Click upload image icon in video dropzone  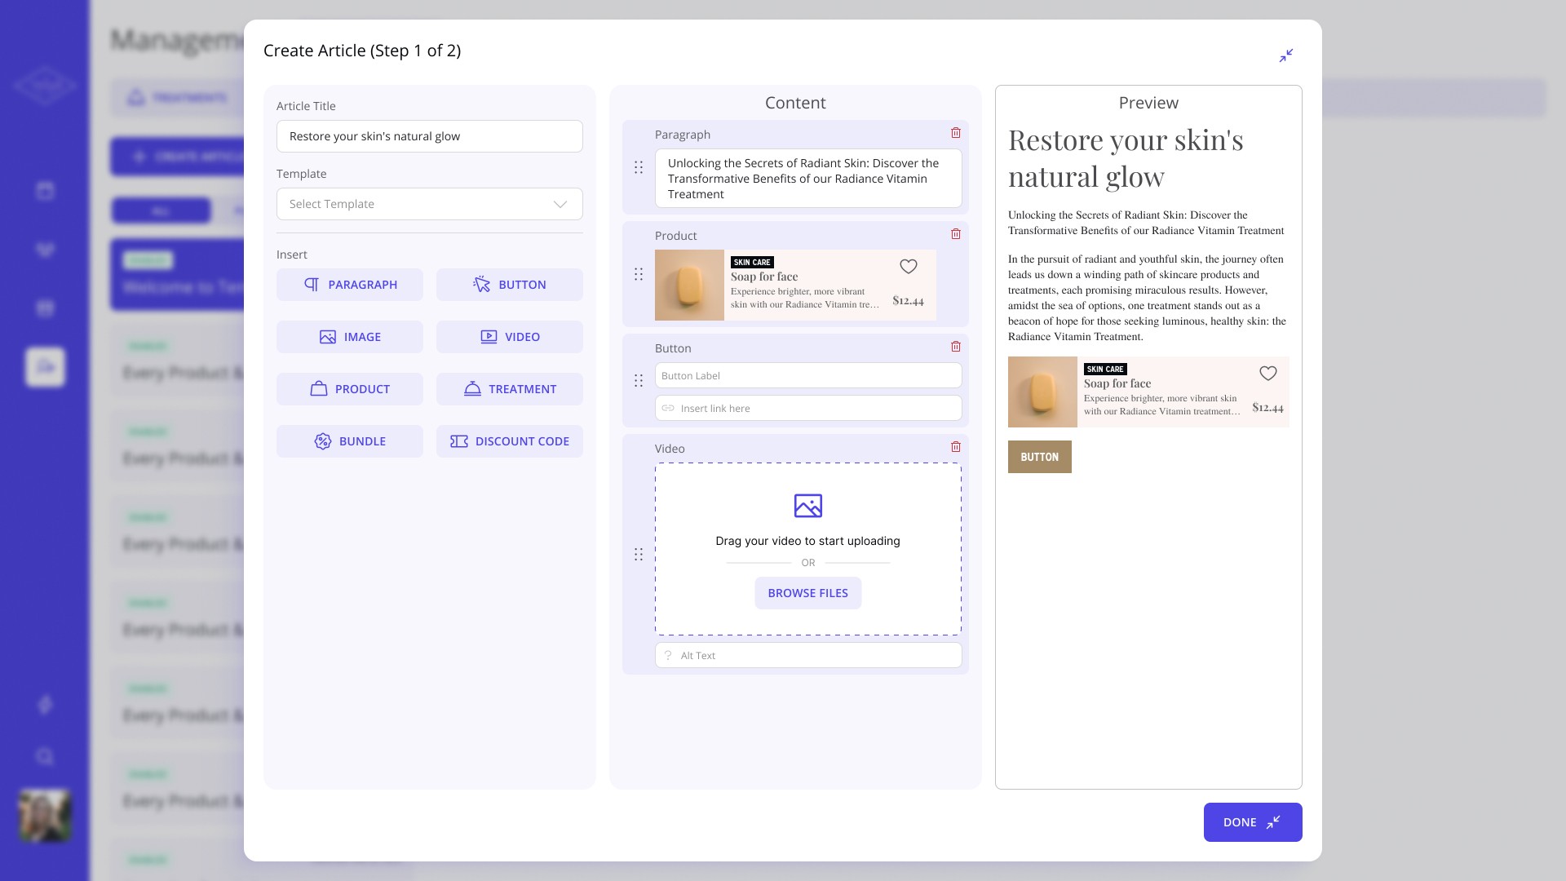tap(807, 506)
